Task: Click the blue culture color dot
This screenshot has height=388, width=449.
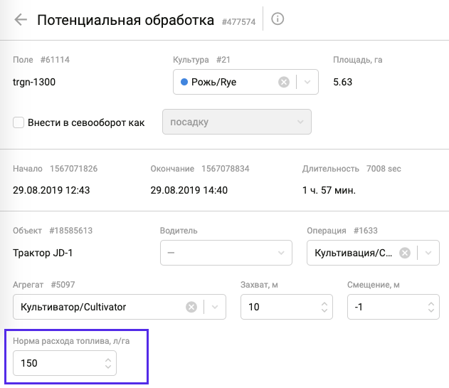Action: [x=184, y=82]
